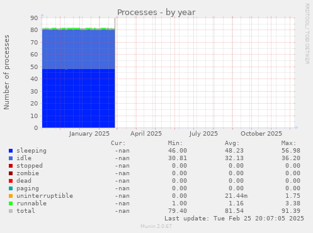The width and height of the screenshot is (313, 233).
Task: Click the 'Processes - by year' title
Action: (156, 13)
